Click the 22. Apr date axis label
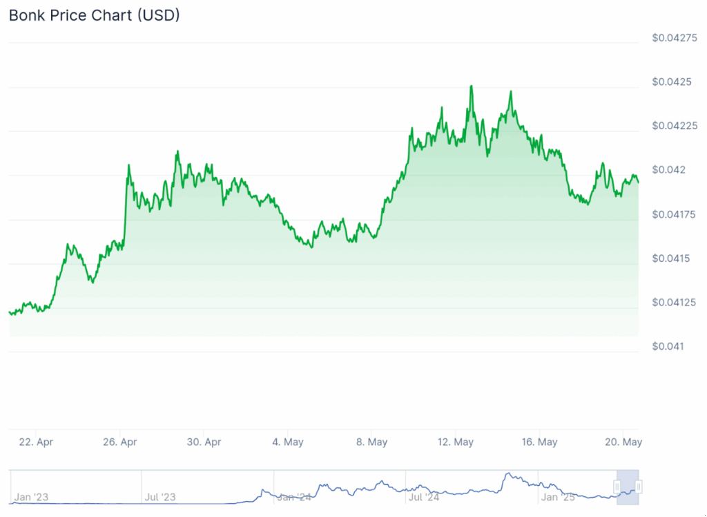 tap(35, 442)
